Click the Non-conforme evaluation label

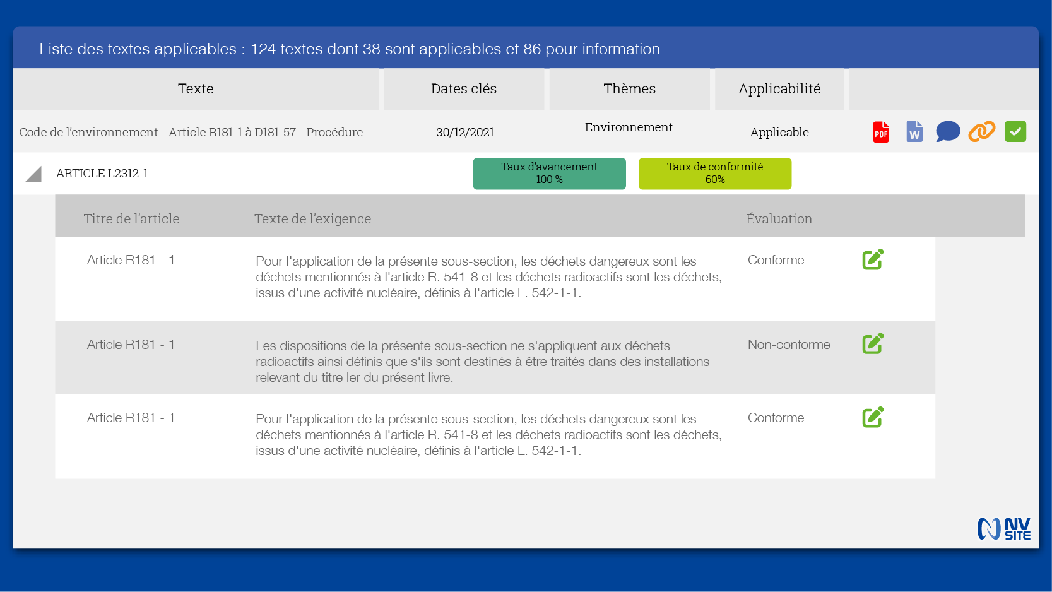pyautogui.click(x=789, y=345)
